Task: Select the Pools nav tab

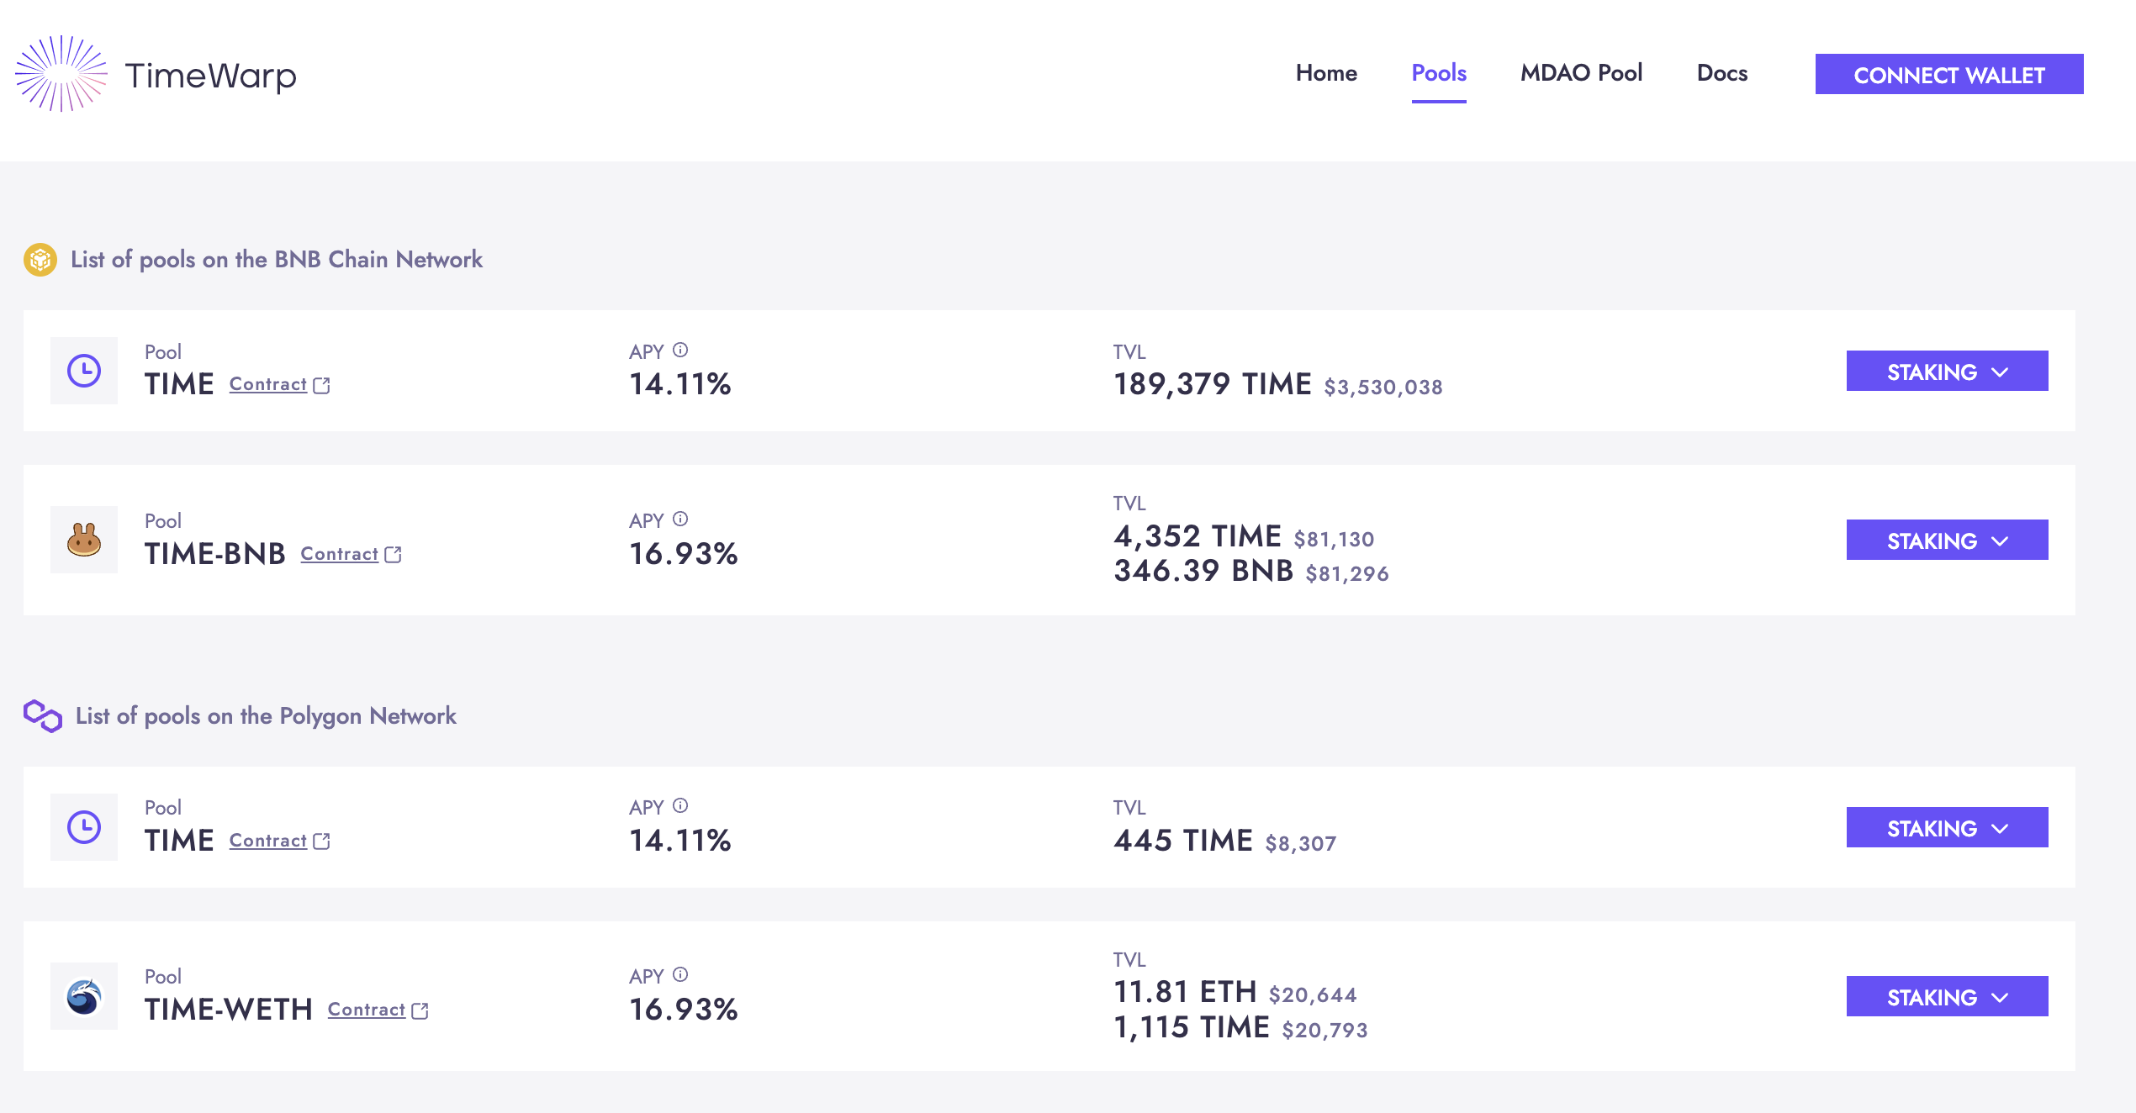Action: 1439,73
